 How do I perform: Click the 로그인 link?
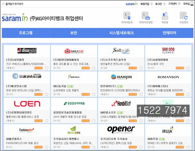158,4
